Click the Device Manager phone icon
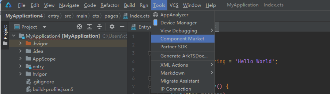This screenshot has height=94, width=330. pos(155,23)
